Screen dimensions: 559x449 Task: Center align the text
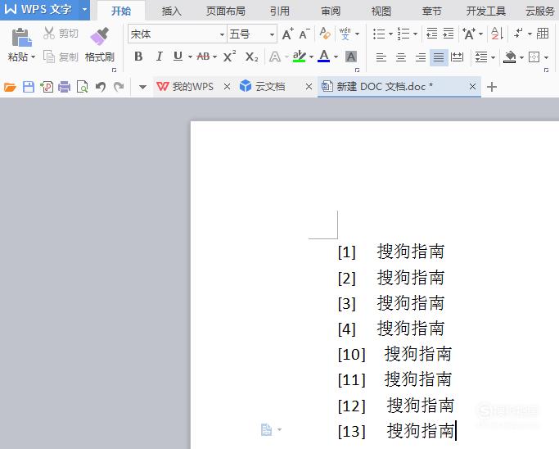point(401,57)
